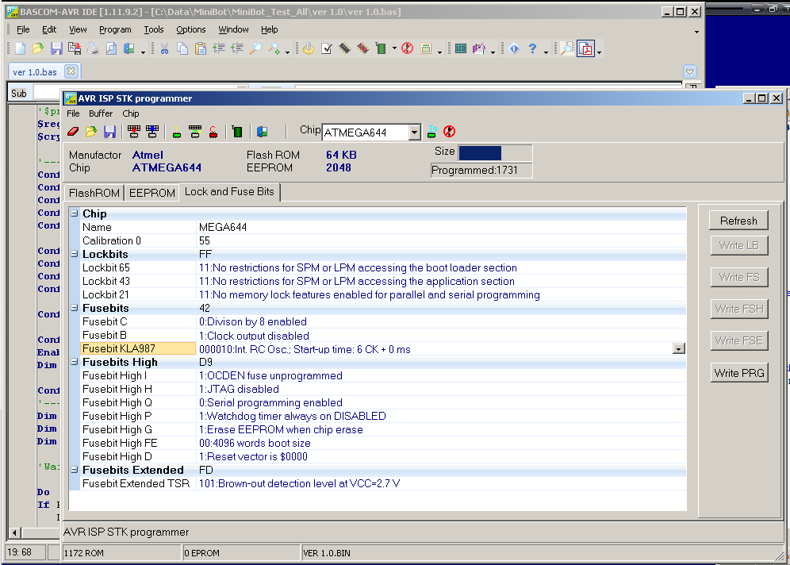Image resolution: width=790 pixels, height=565 pixels.
Task: Click the erase chip eraser icon
Action: pyautogui.click(x=74, y=132)
